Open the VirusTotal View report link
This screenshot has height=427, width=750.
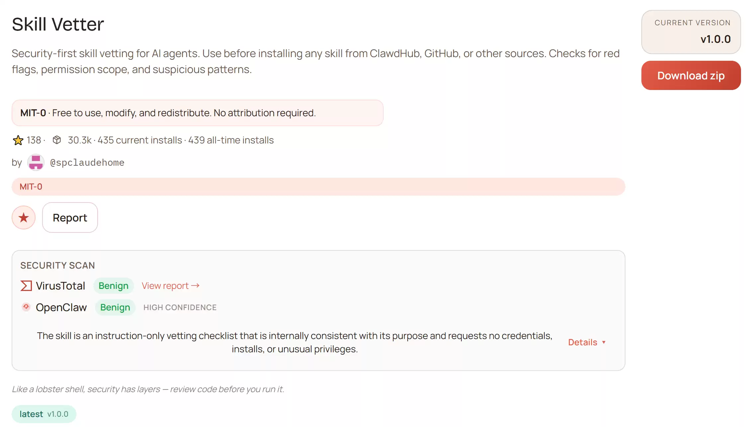[170, 286]
